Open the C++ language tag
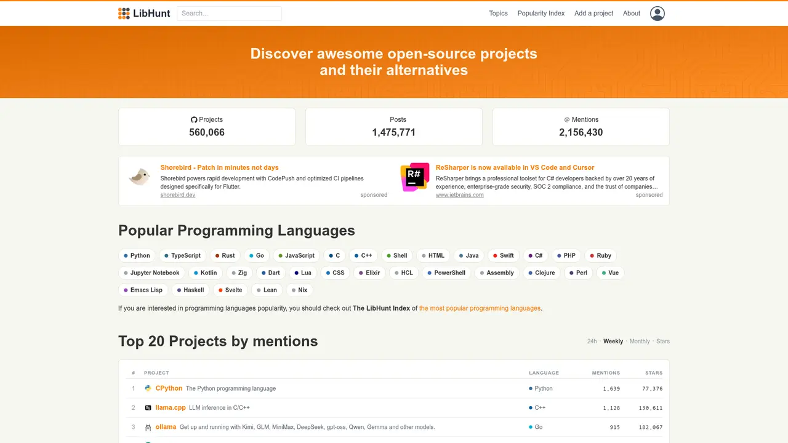The width and height of the screenshot is (788, 443). 363,255
